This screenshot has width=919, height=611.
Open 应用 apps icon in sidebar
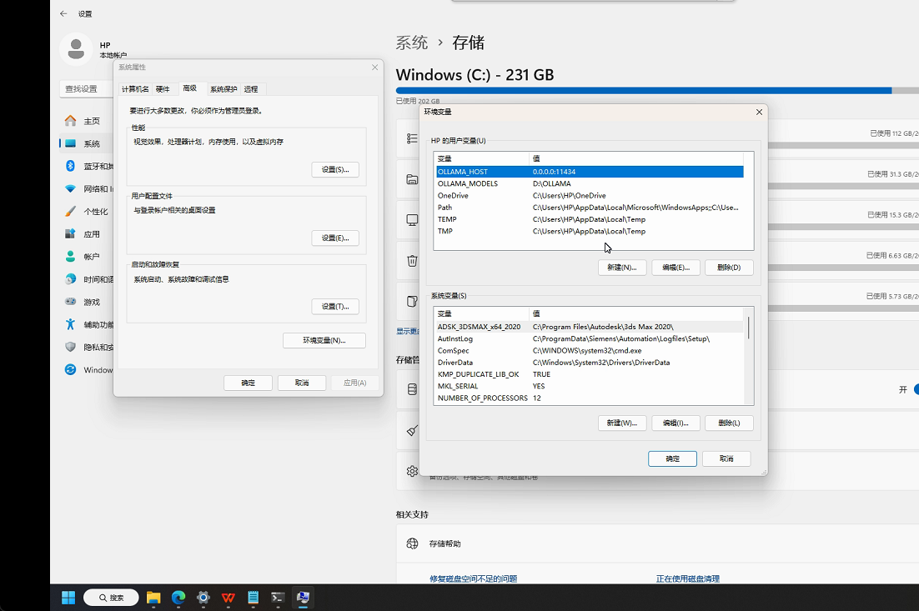coord(70,233)
